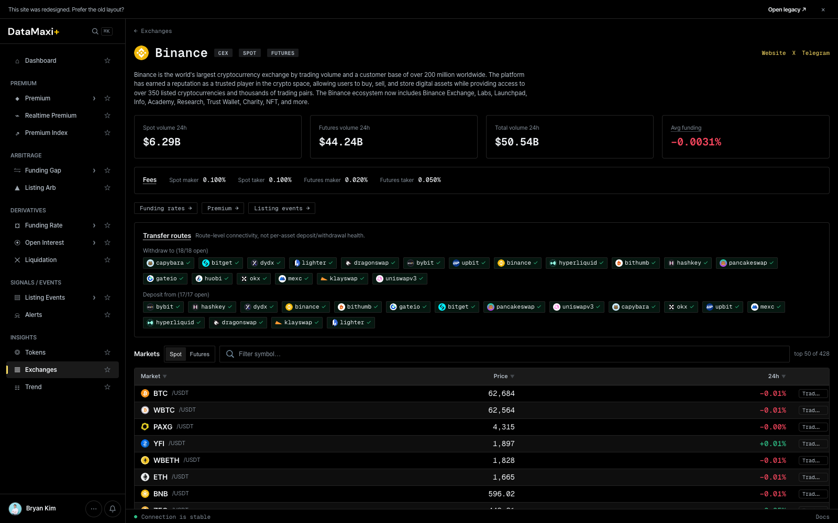This screenshot has height=523, width=838.
Task: Click the Listing Events list icon
Action: pos(17,298)
